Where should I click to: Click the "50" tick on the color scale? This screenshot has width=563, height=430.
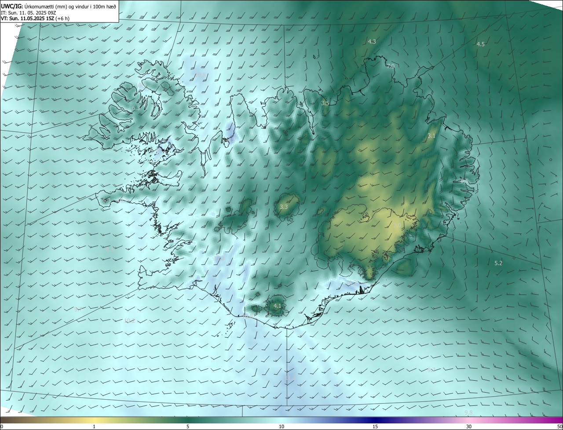coord(559,426)
